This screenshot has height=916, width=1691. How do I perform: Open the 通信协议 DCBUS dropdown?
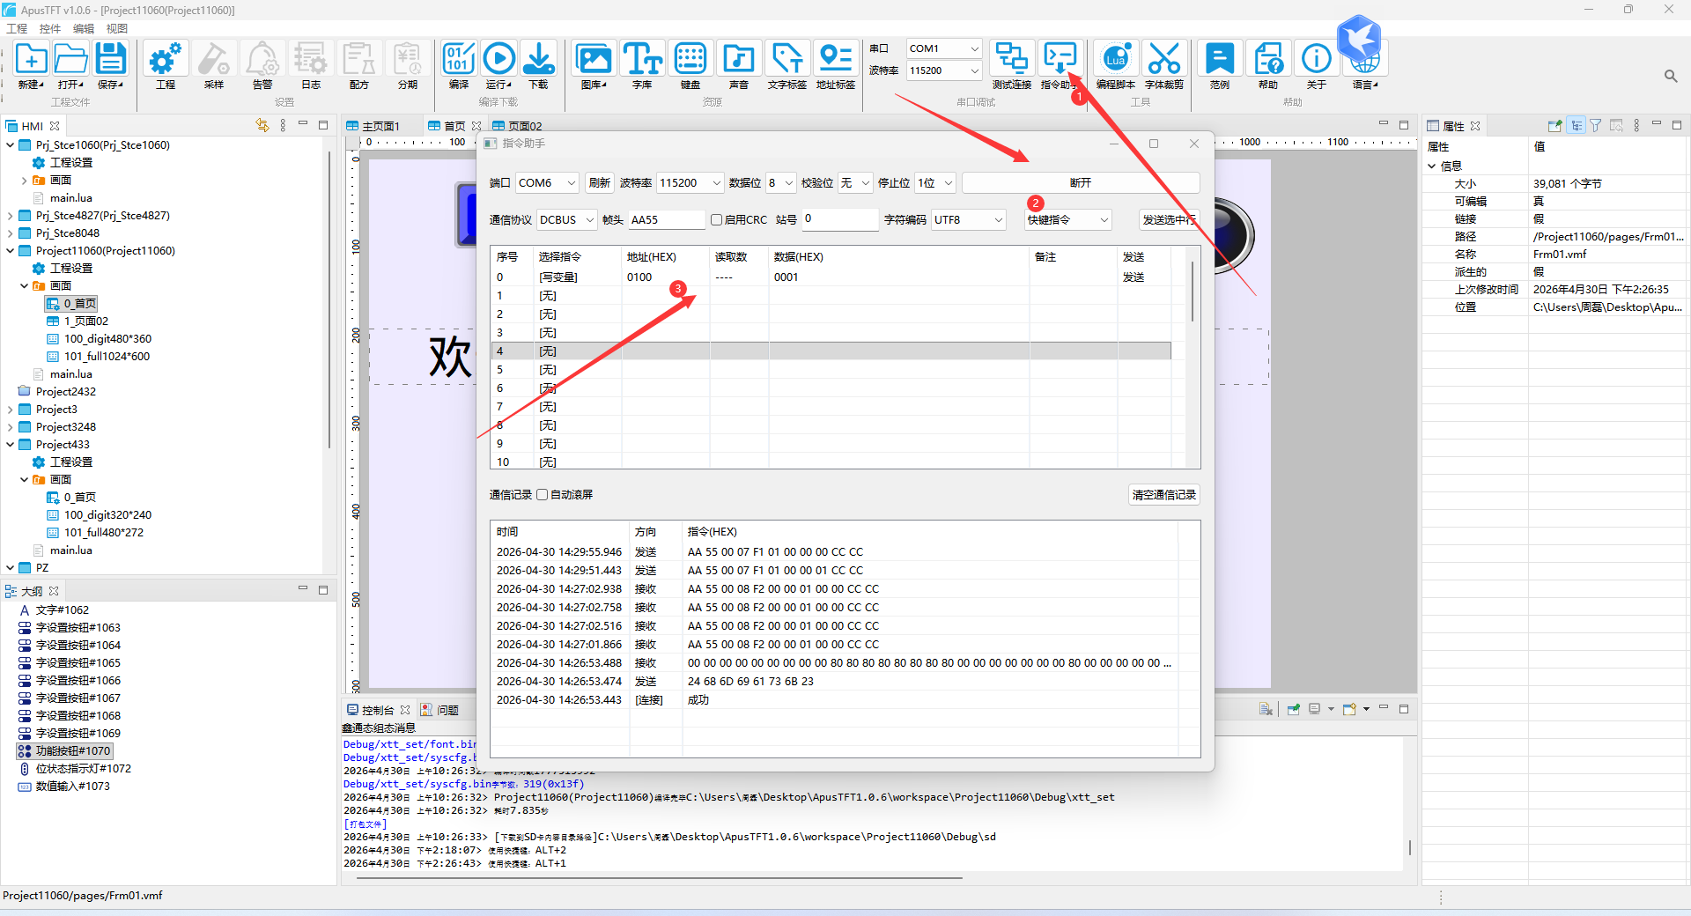pyautogui.click(x=566, y=220)
